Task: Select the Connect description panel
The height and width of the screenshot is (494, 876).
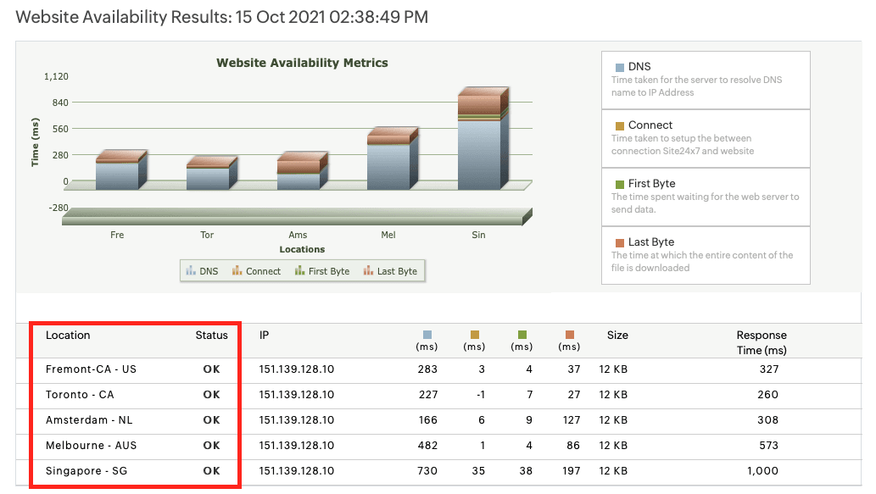Action: (706, 138)
